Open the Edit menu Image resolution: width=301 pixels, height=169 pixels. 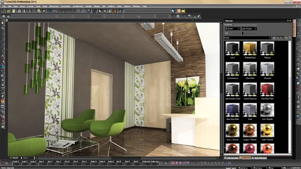pos(9,6)
